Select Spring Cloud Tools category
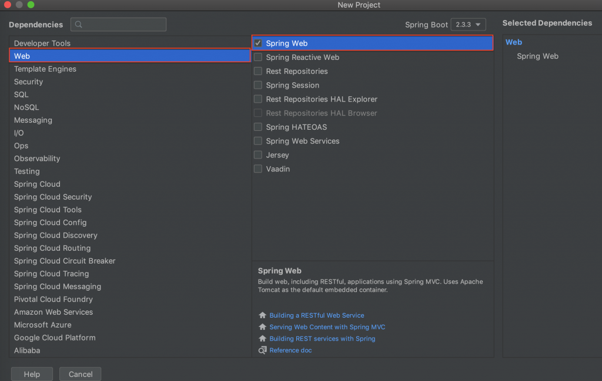 (130, 210)
